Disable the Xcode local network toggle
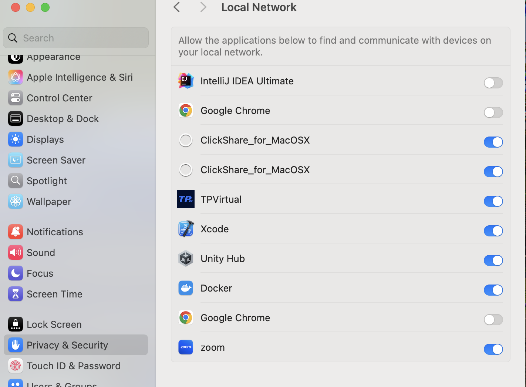 click(493, 231)
